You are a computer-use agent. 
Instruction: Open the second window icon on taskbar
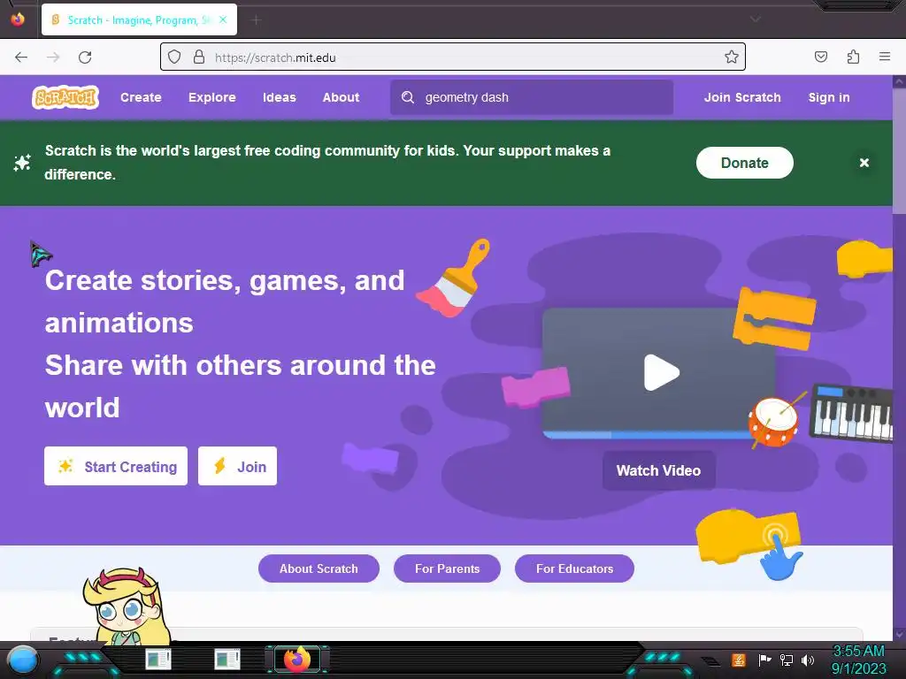tap(227, 659)
